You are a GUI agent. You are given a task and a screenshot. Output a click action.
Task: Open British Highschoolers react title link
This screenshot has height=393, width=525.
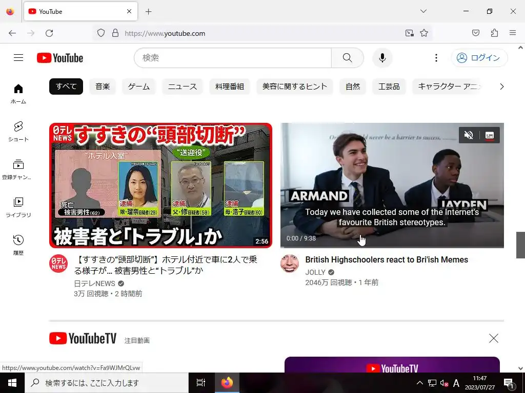click(x=387, y=259)
